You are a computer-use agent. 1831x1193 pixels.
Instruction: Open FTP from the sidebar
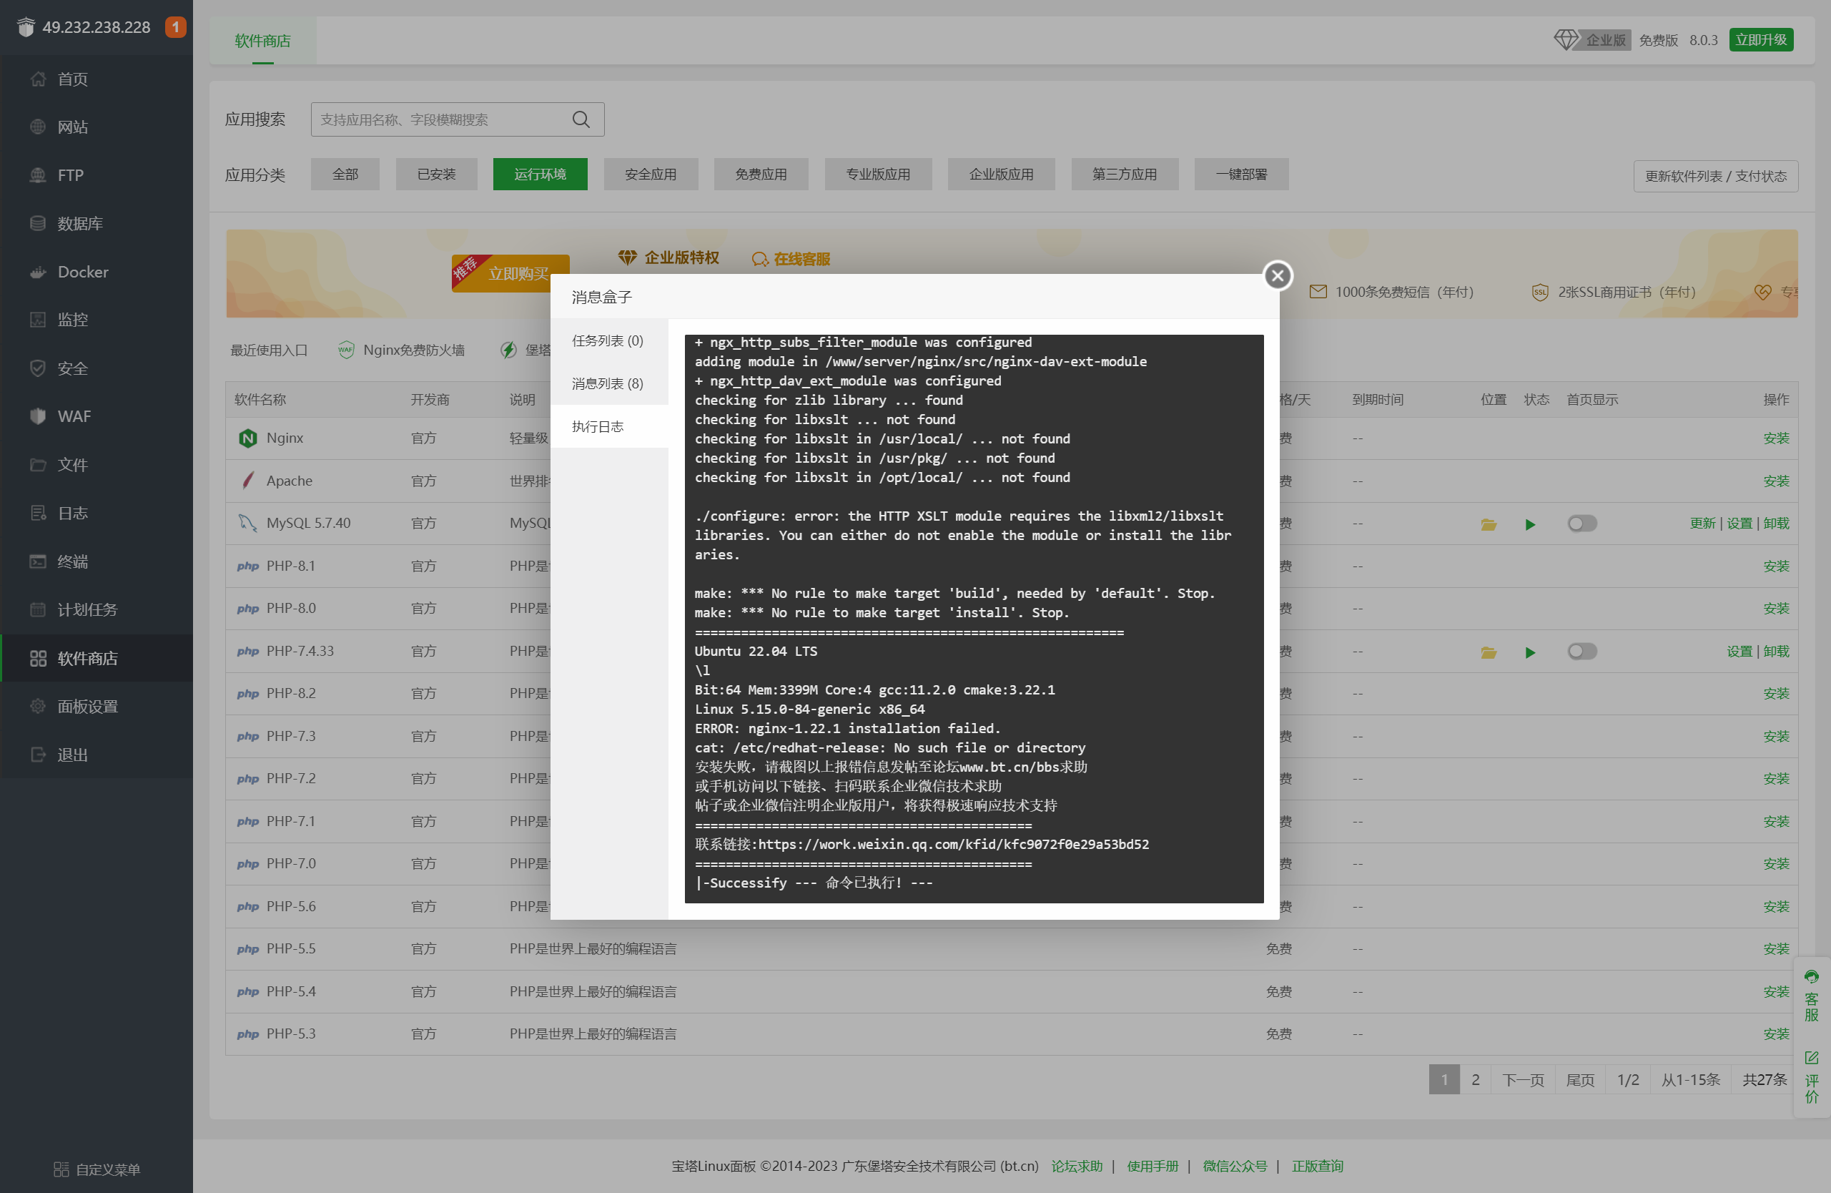(97, 175)
